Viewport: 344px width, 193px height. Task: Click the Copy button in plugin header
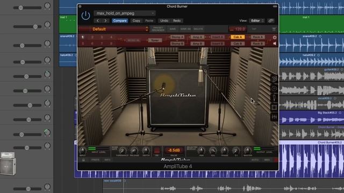(x=136, y=20)
